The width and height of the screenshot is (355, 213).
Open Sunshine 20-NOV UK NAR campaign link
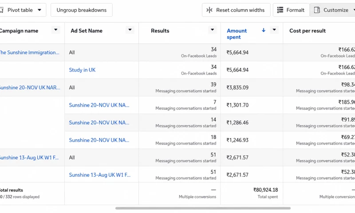point(30,87)
